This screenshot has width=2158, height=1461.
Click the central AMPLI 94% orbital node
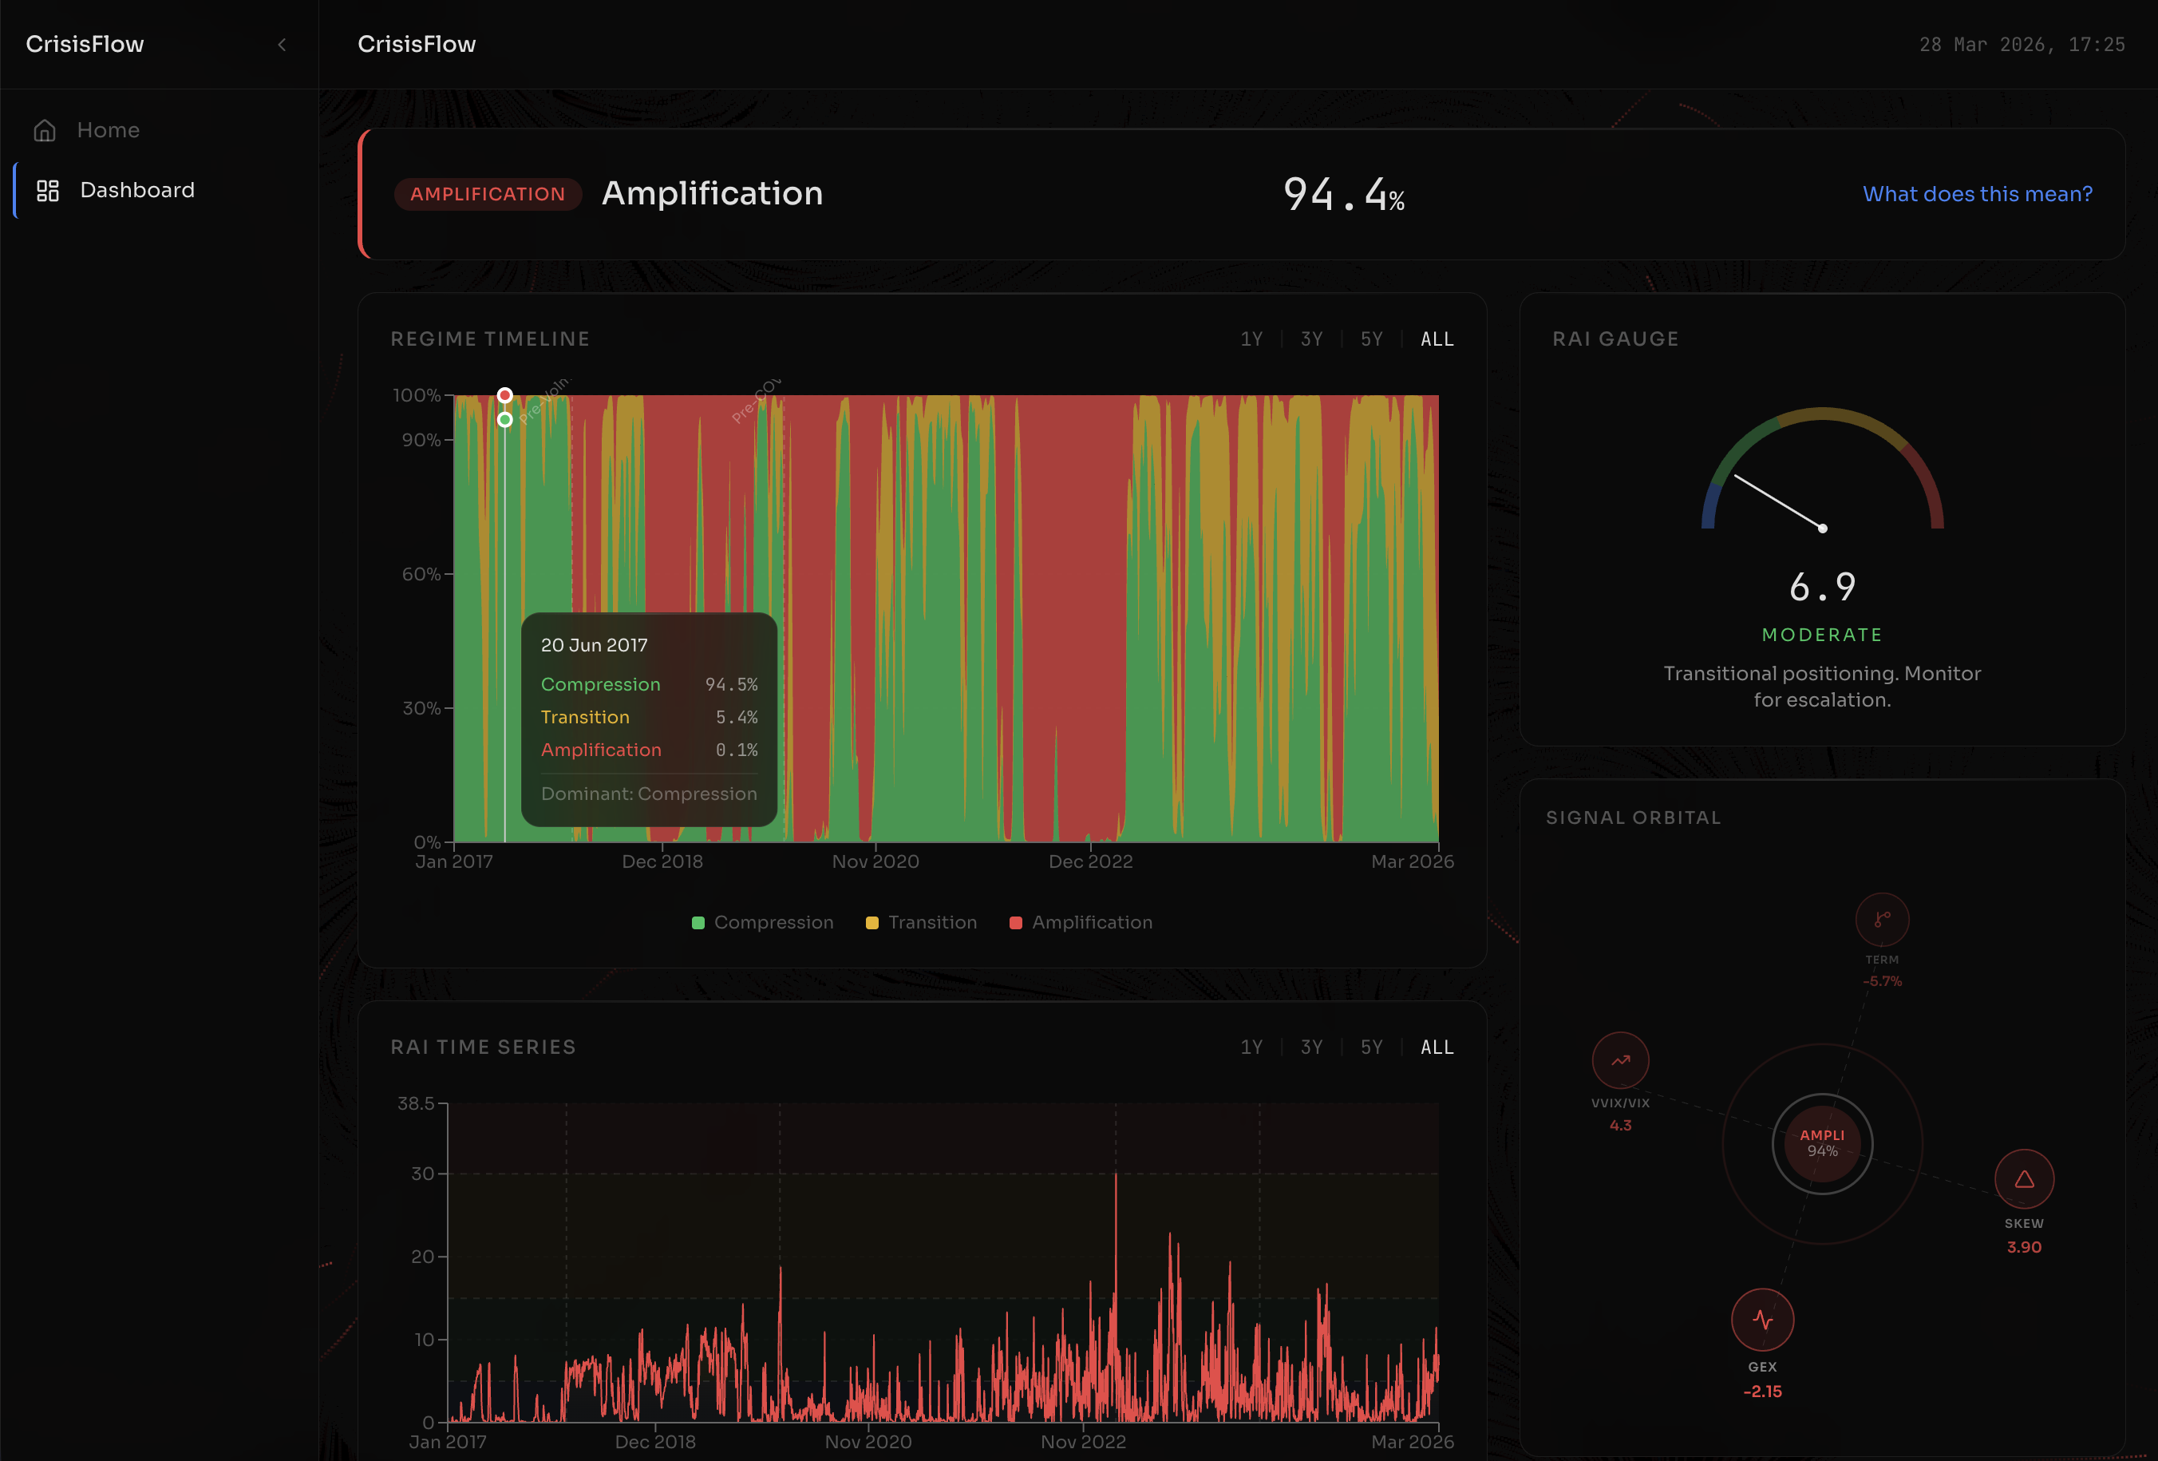click(1822, 1143)
